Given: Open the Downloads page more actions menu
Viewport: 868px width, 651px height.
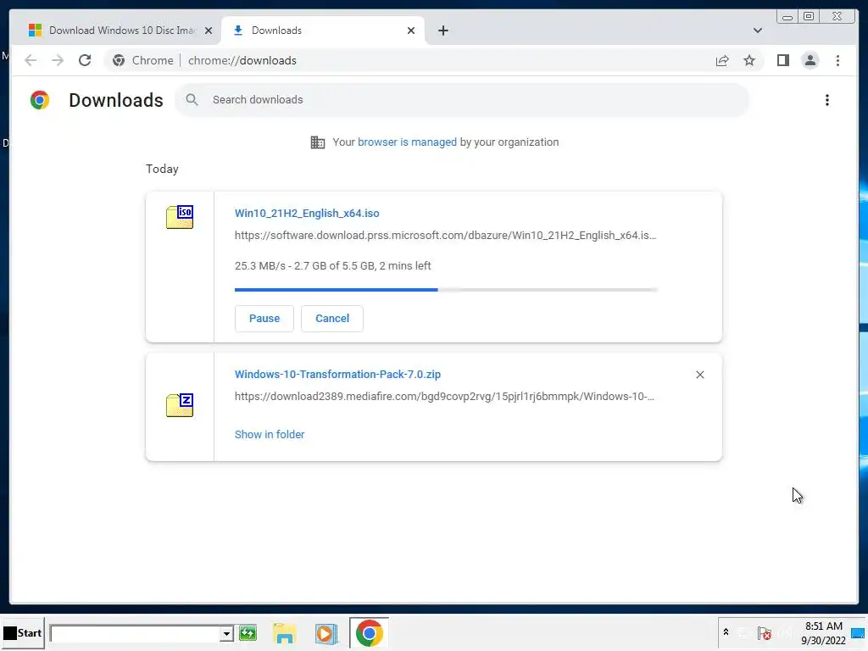Looking at the screenshot, I should click(x=827, y=100).
